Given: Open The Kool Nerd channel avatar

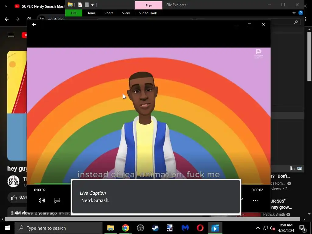Looking at the screenshot, I should click(13, 181).
